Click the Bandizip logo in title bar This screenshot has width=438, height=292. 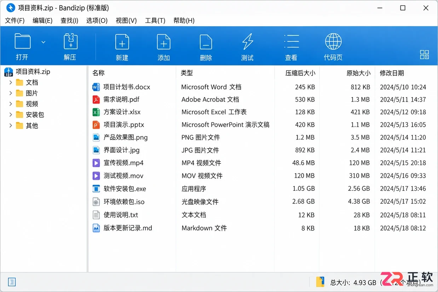(x=11, y=7)
